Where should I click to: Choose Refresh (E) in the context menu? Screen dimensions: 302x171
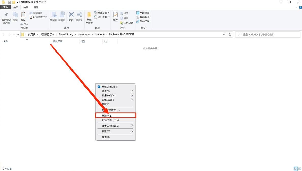(115, 104)
